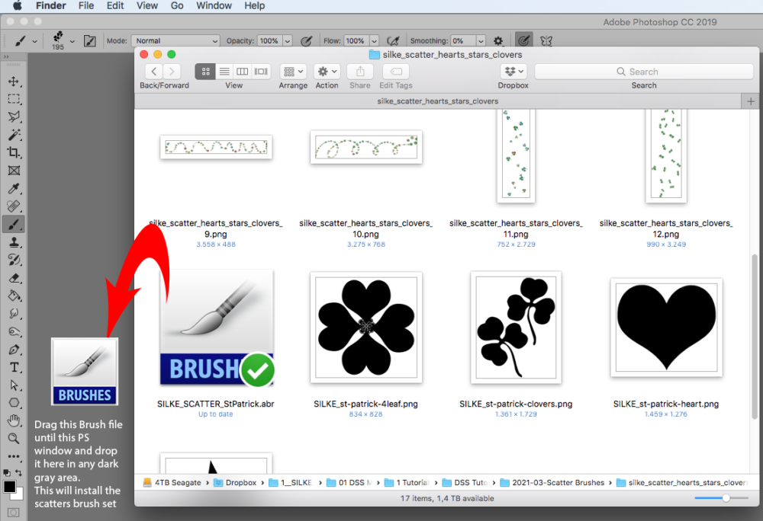The height and width of the screenshot is (521, 763).
Task: Open the File menu
Action: [86, 6]
